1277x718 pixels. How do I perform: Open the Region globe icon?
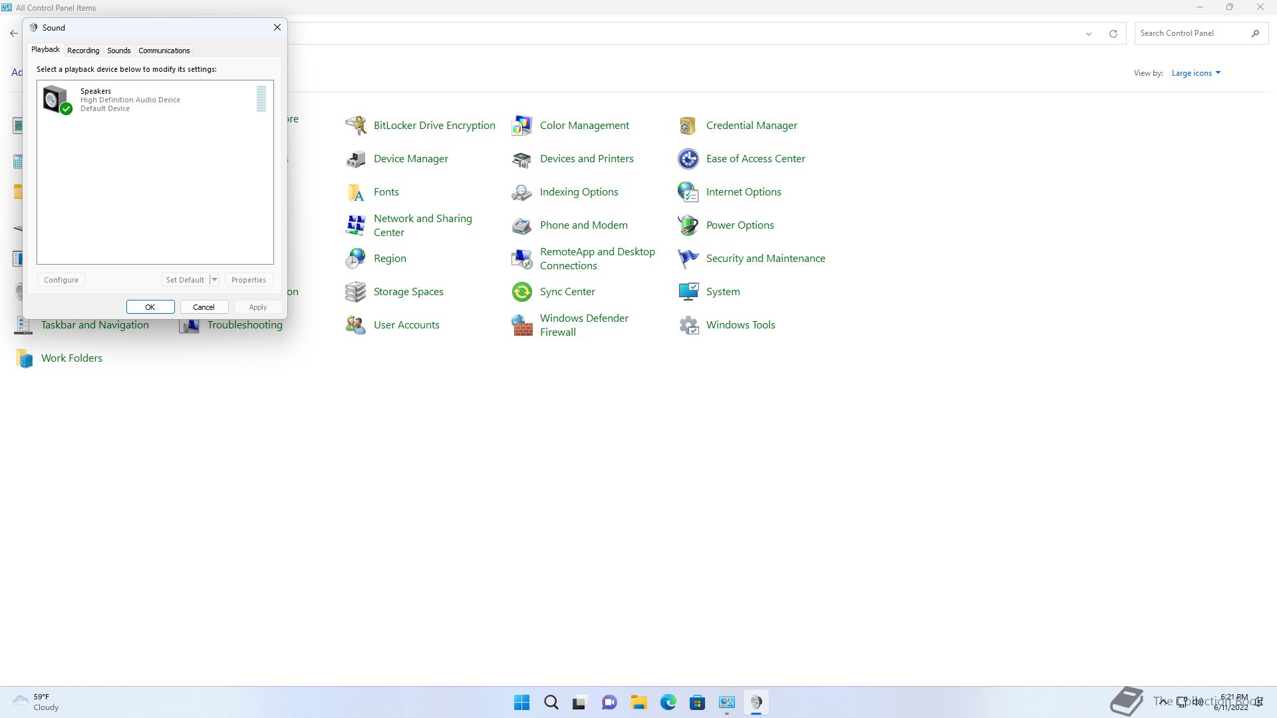point(356,258)
